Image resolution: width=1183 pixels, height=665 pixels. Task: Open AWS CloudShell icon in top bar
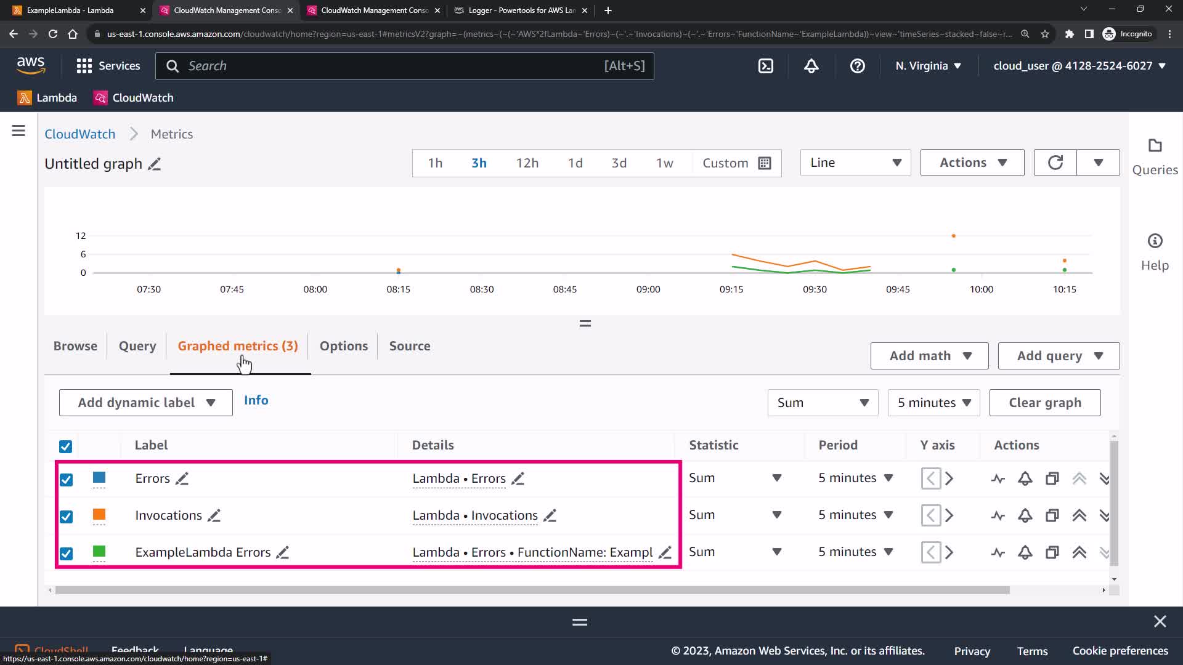click(x=765, y=66)
